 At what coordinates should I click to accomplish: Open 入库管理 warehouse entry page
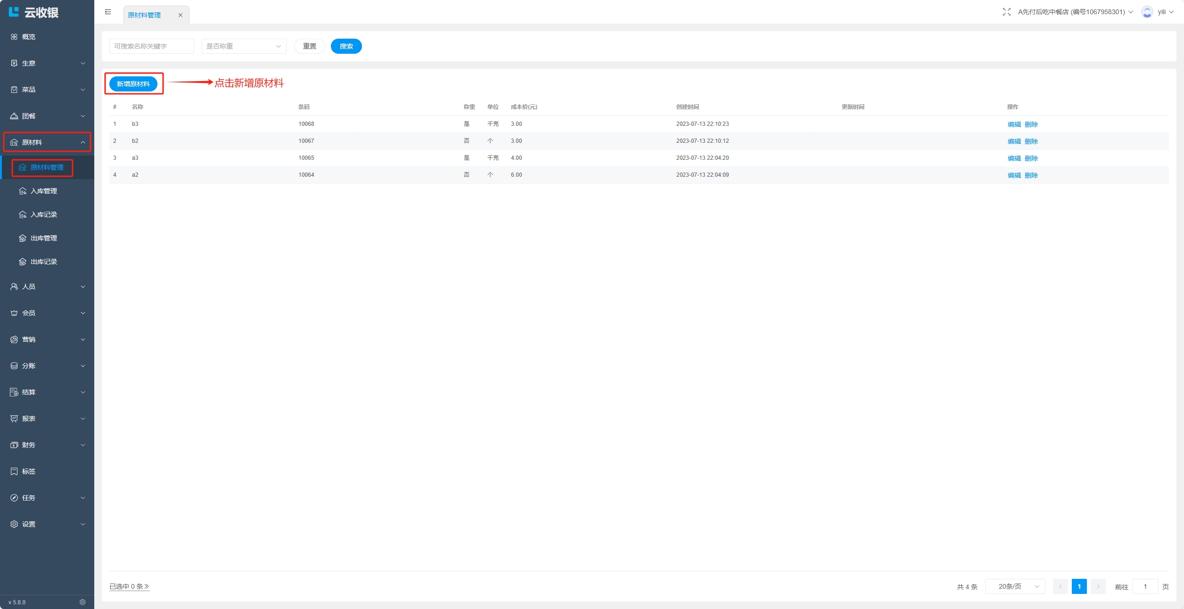(x=43, y=191)
